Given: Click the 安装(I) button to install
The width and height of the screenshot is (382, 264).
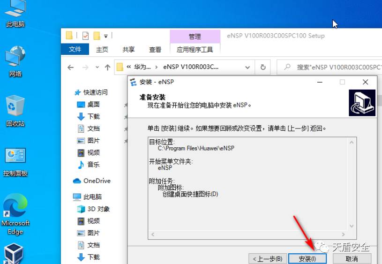Looking at the screenshot, I should click(307, 259).
